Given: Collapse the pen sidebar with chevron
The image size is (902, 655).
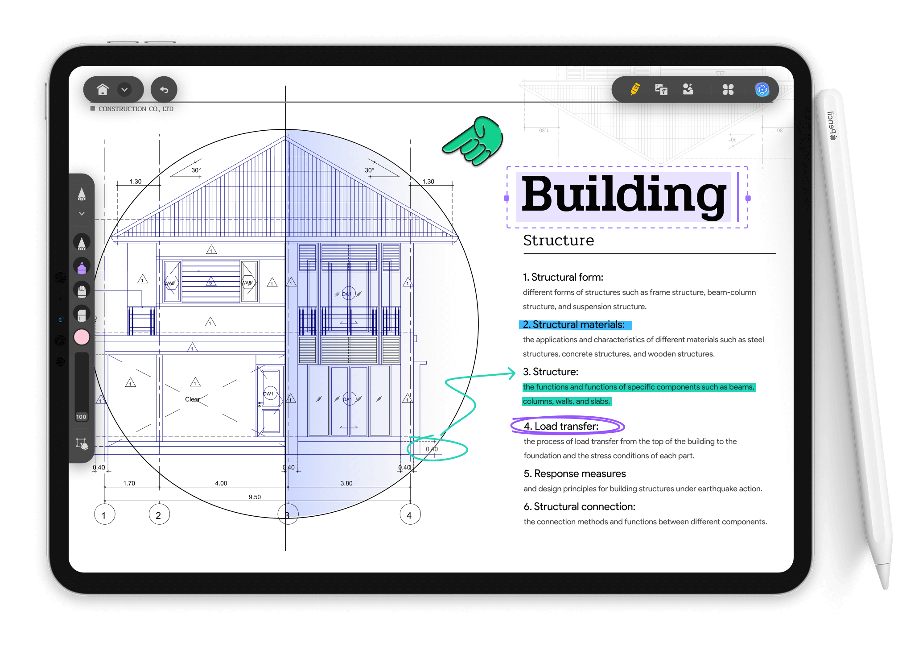Looking at the screenshot, I should (82, 214).
